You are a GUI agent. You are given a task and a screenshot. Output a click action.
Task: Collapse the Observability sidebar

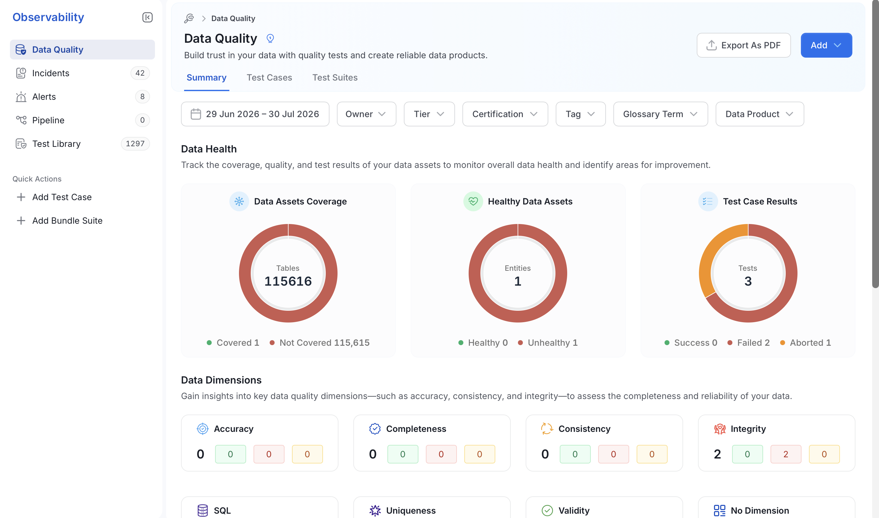(x=147, y=17)
